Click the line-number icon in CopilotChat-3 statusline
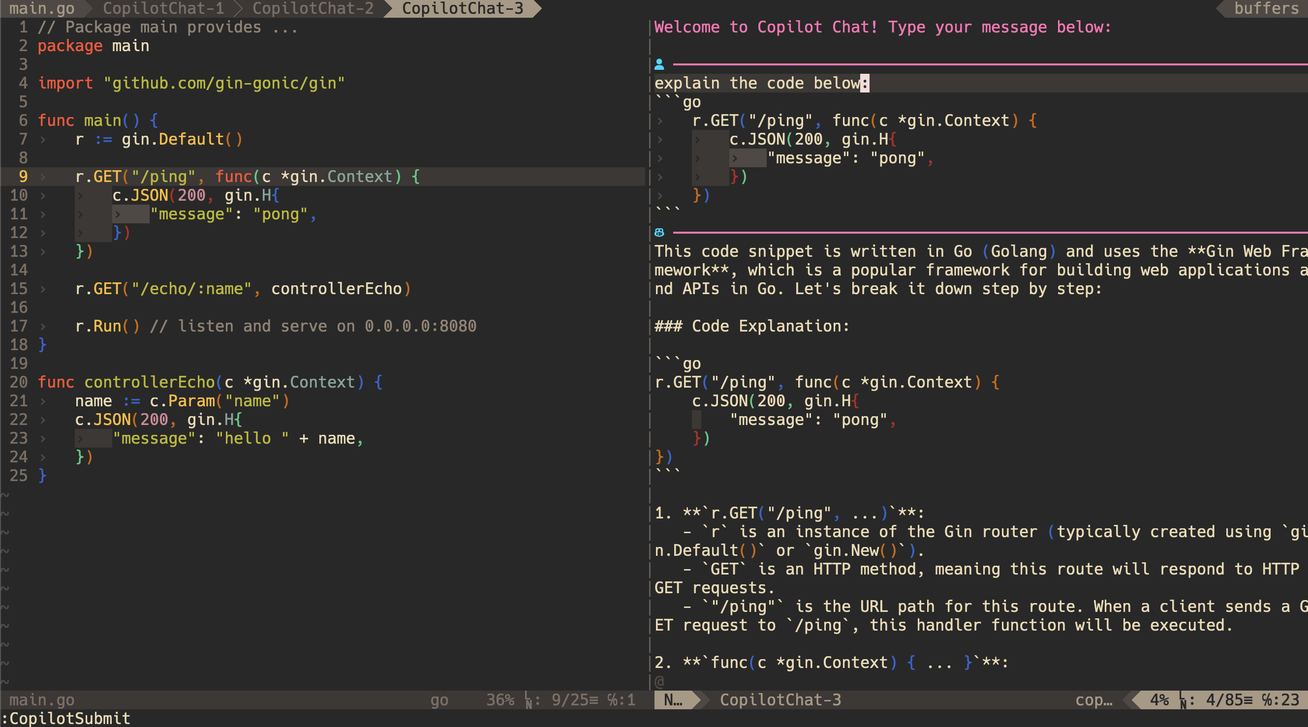Image resolution: width=1308 pixels, height=727 pixels. coord(1183,700)
